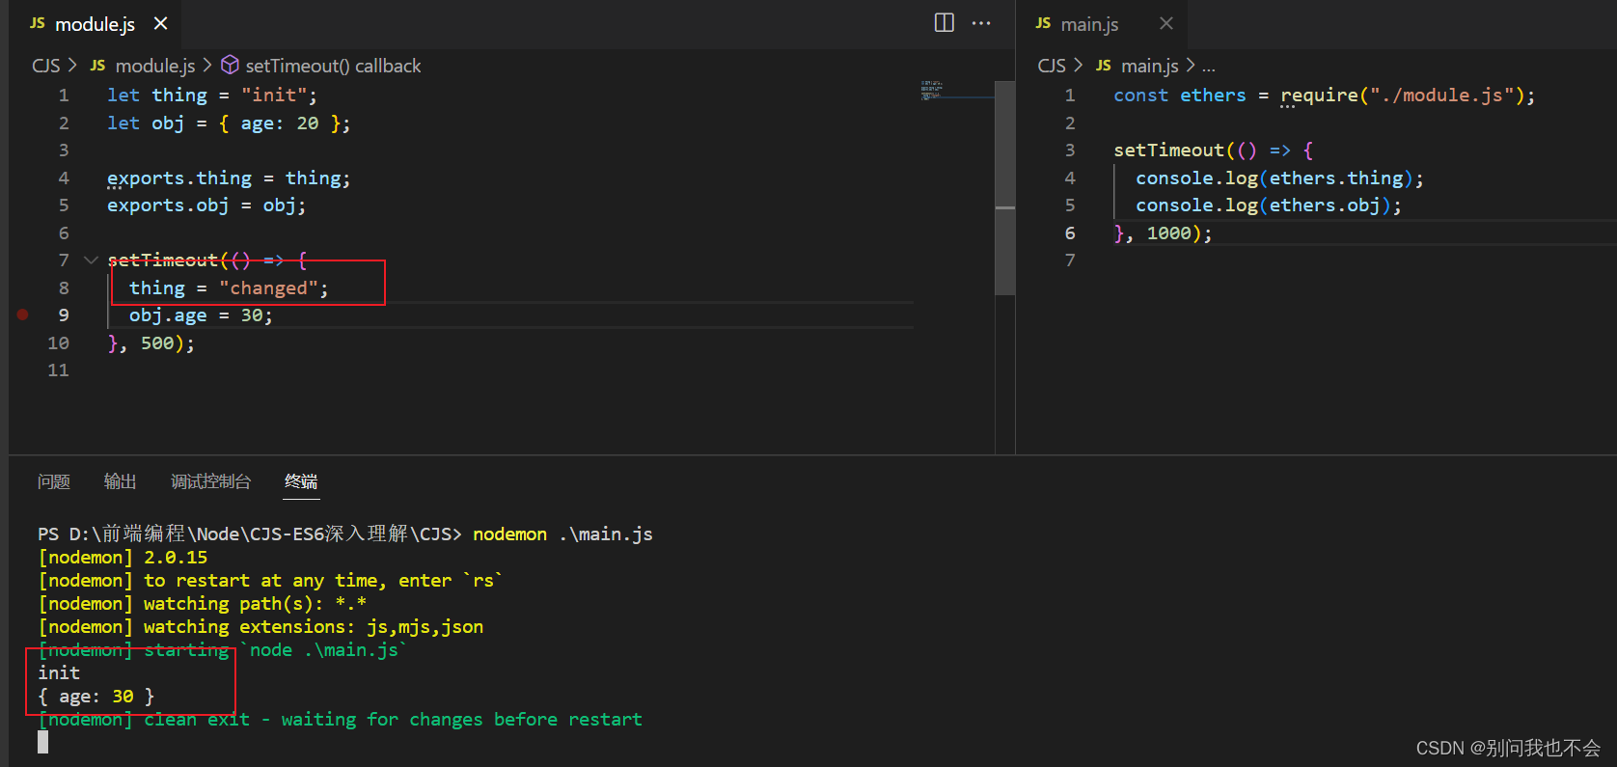Click the ellipsis breadcrumb after main.js

[1209, 66]
